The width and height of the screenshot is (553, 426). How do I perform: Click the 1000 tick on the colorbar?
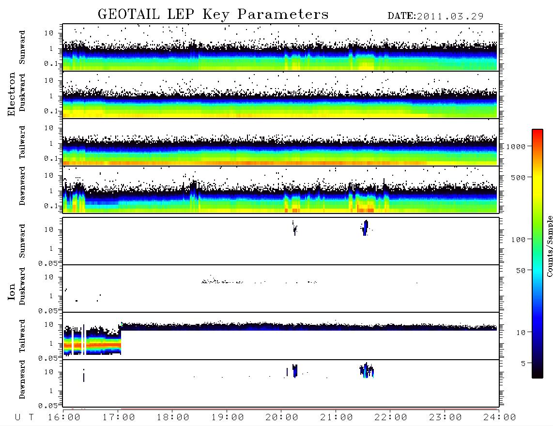tap(516, 146)
